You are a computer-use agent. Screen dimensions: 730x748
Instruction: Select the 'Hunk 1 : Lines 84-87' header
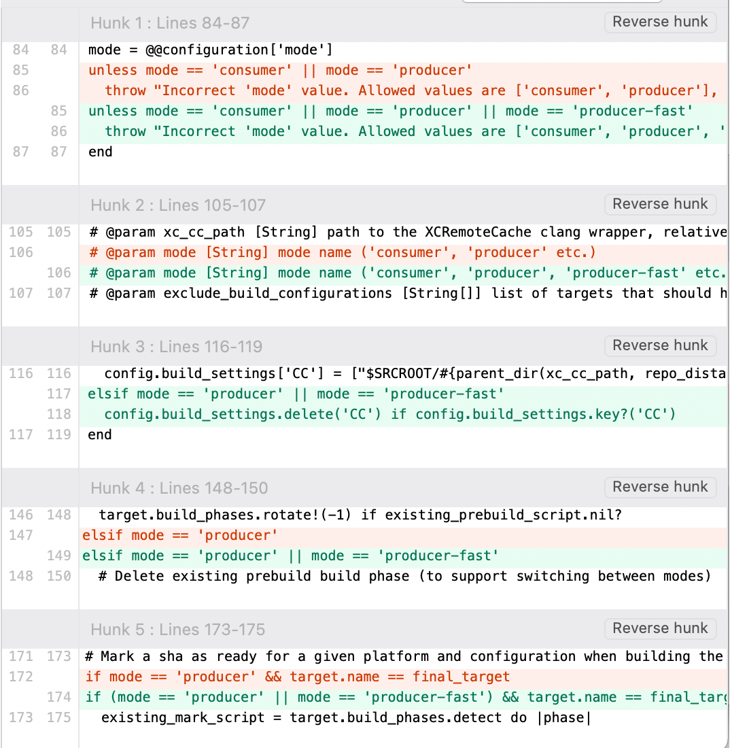pos(170,23)
